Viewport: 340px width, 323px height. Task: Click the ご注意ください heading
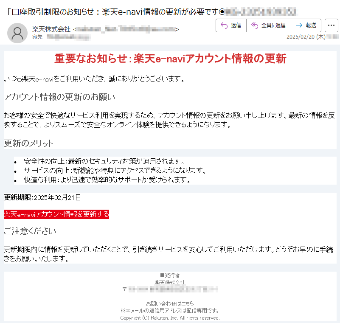pyautogui.click(x=30, y=231)
